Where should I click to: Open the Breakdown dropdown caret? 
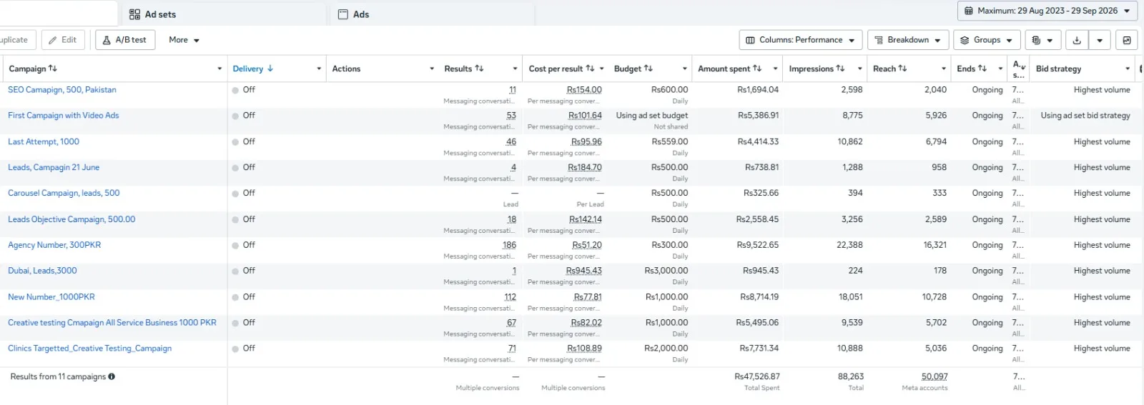click(937, 41)
